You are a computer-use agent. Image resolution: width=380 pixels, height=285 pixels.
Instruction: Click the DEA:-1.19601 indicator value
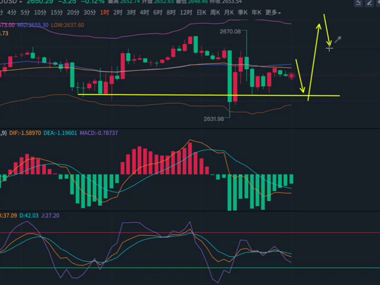(60, 133)
